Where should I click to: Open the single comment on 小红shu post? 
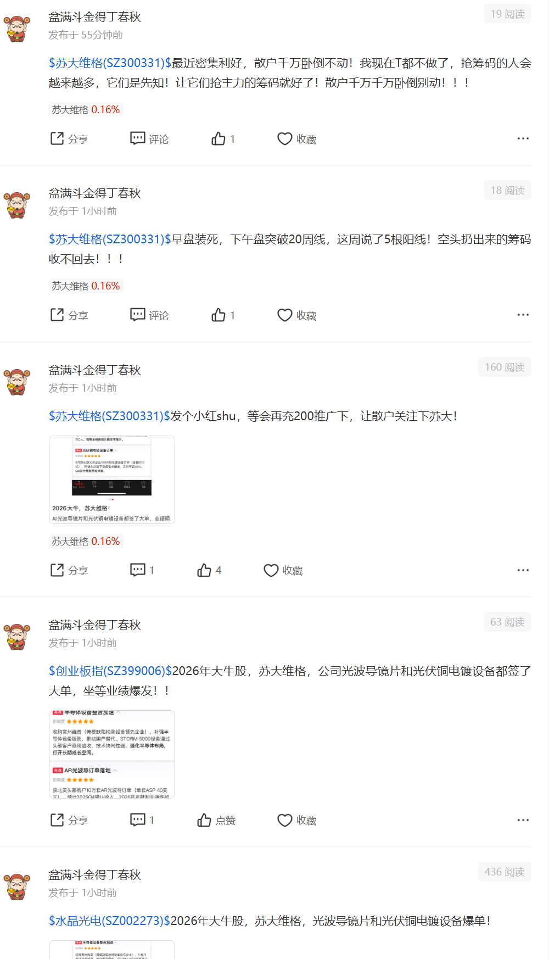tap(142, 570)
